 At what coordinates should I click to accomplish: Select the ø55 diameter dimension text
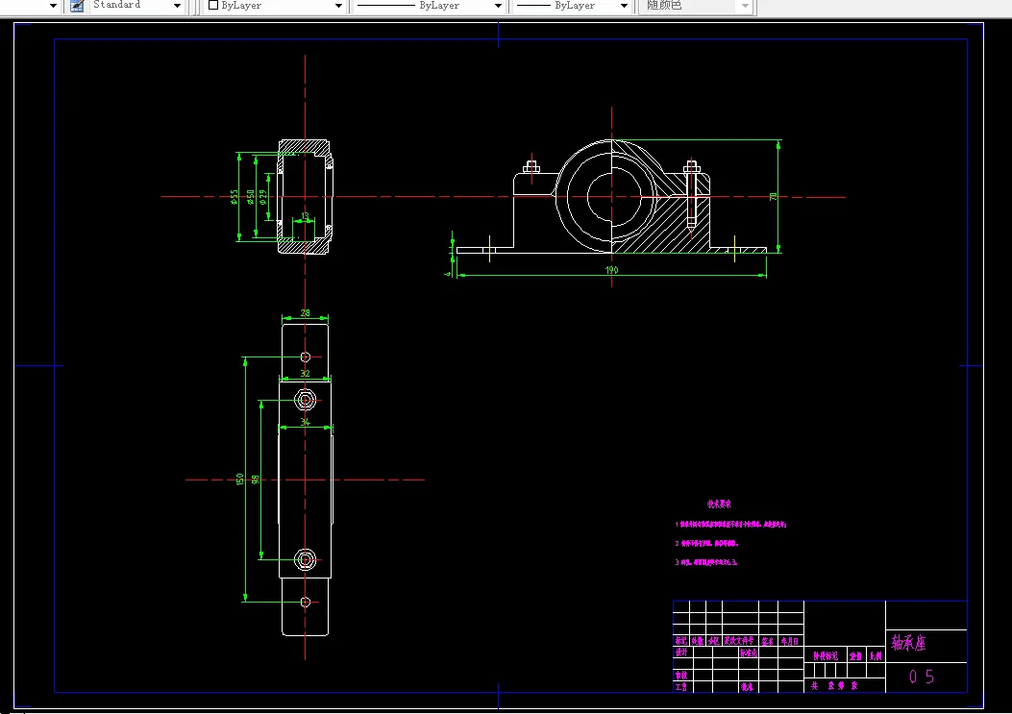[x=234, y=197]
